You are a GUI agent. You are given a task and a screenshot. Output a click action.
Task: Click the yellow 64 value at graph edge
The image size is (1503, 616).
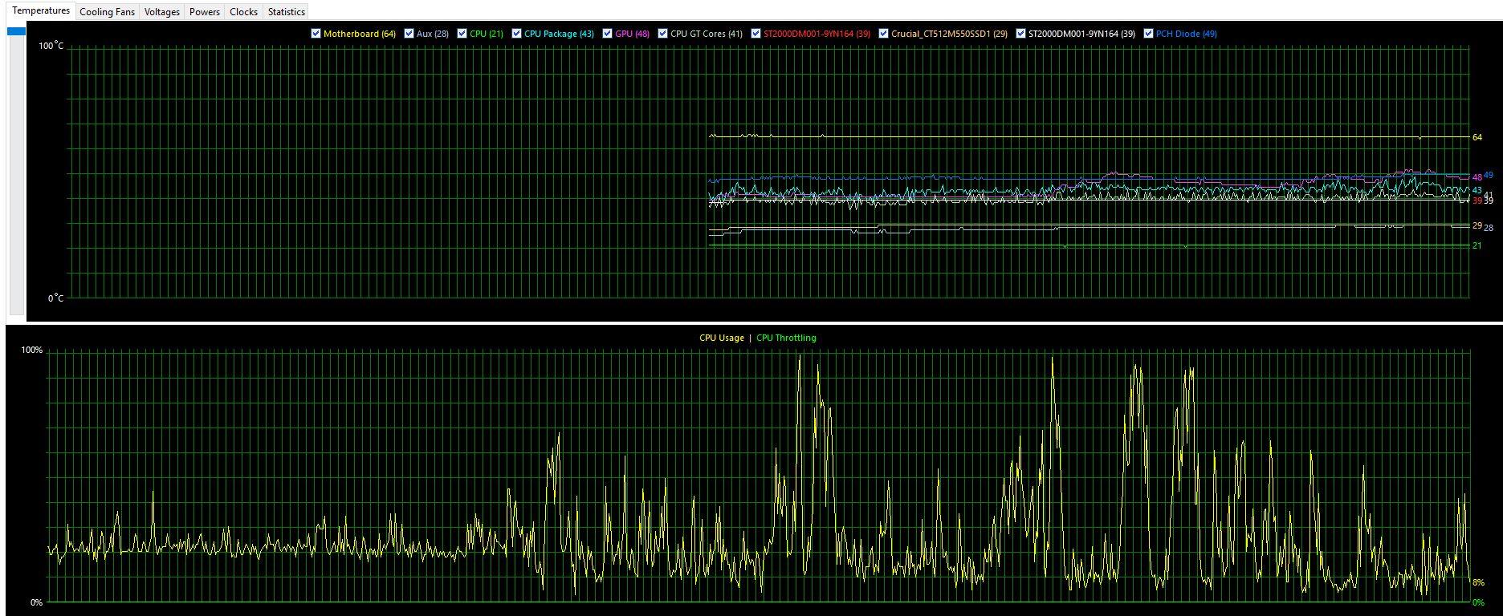tap(1477, 137)
